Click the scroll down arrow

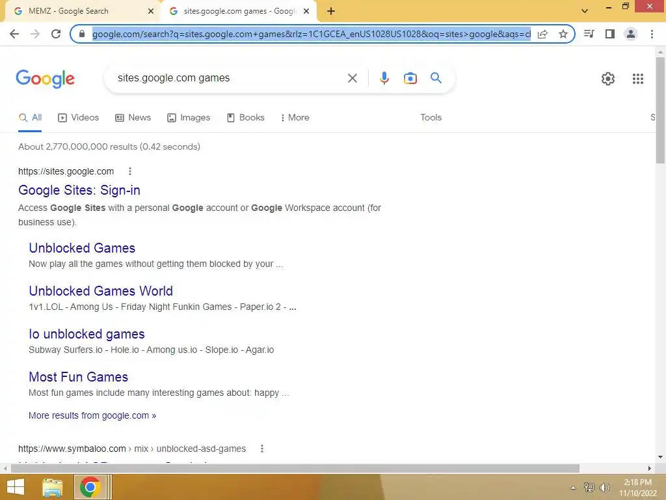pos(660,457)
